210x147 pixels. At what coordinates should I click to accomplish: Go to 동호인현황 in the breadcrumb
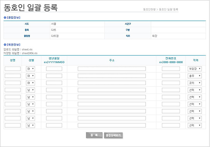[x=150, y=9]
